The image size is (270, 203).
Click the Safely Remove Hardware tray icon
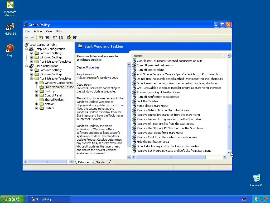click(261, 199)
